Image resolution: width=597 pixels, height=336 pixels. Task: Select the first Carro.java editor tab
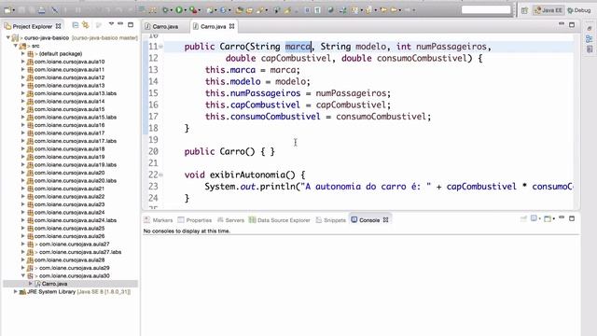point(161,26)
